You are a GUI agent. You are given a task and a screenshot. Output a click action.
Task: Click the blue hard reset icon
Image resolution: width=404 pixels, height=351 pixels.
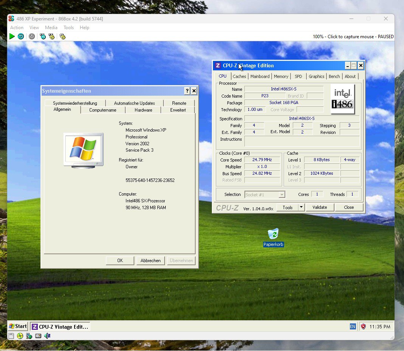click(x=21, y=36)
